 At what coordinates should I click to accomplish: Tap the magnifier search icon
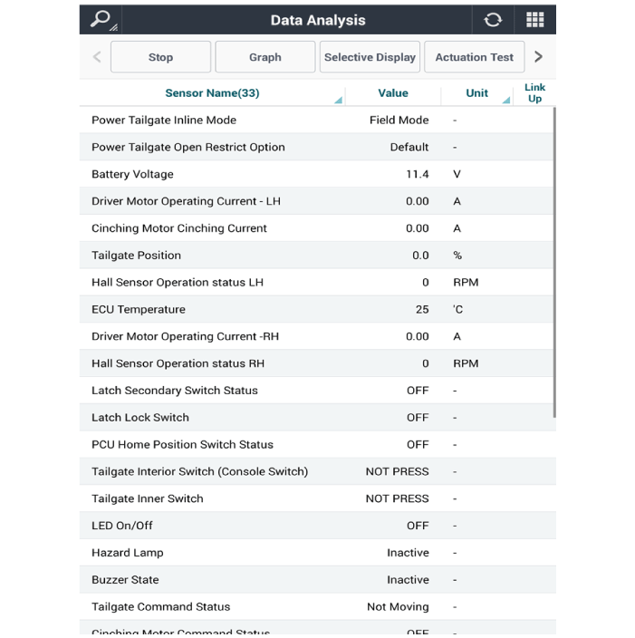[101, 19]
